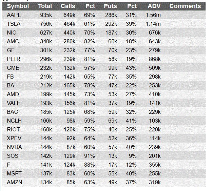Click the NIO symbol
211x191 pixels.
[12, 33]
